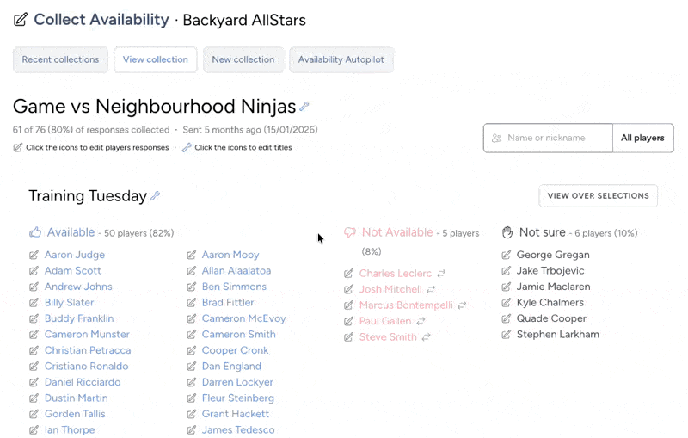Edit George Gregan's response icon
This screenshot has height=438, width=688.
[506, 255]
